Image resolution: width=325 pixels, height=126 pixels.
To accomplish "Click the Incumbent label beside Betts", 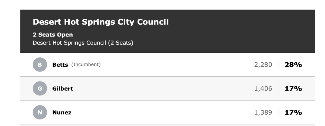I will click(x=86, y=65).
